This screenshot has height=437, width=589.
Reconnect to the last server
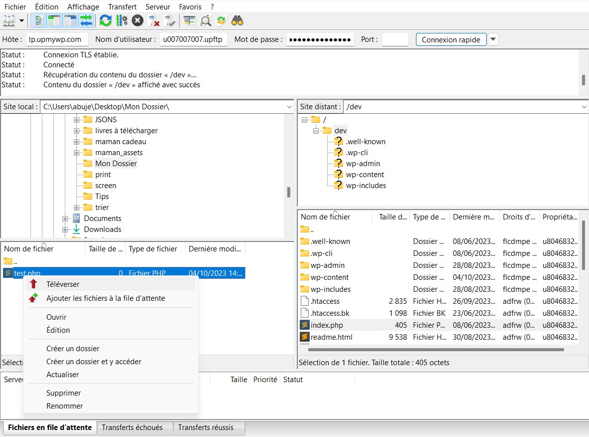pyautogui.click(x=170, y=20)
